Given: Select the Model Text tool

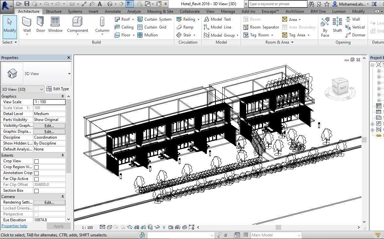Looking at the screenshot, I should click(x=217, y=19).
